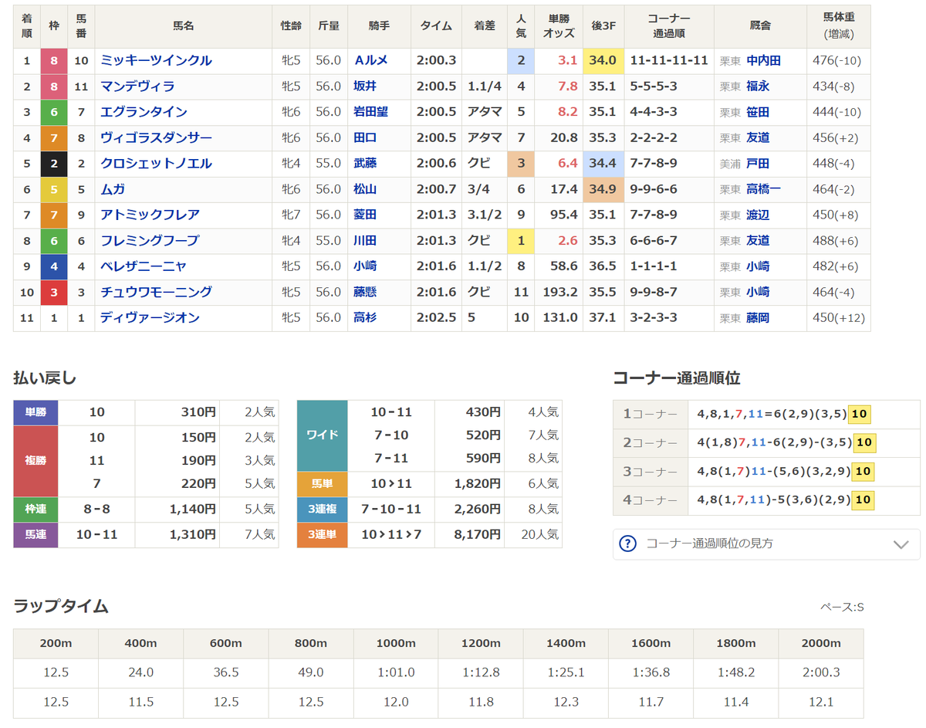
Task: Open horse ディヴァージオン page
Action: coord(150,318)
